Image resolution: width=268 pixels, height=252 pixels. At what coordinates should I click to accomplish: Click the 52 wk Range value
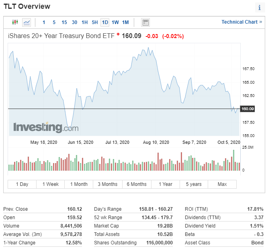tap(157, 218)
